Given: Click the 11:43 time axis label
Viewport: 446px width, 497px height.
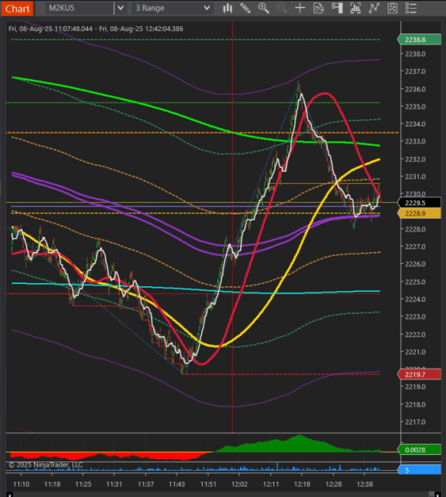Looking at the screenshot, I should click(x=176, y=484).
